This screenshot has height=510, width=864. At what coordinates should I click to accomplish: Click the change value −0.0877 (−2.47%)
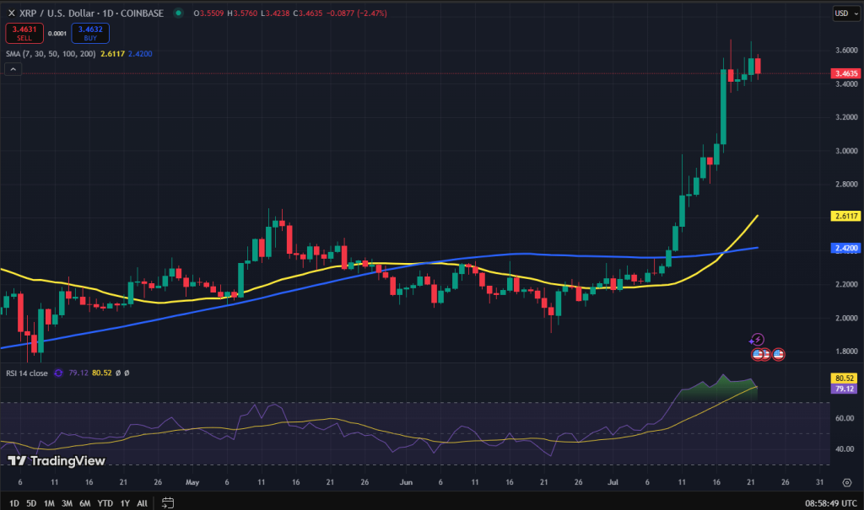click(x=357, y=13)
